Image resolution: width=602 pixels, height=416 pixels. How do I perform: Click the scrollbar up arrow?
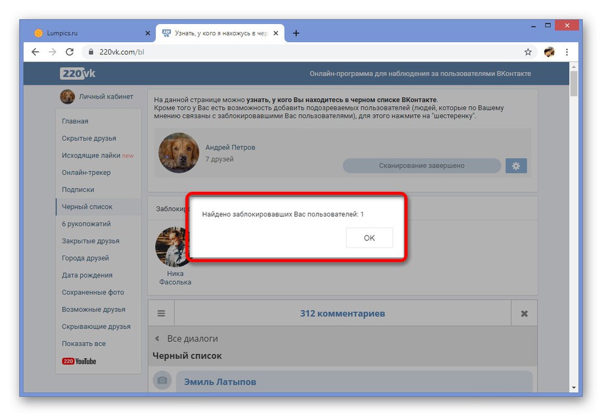(574, 67)
